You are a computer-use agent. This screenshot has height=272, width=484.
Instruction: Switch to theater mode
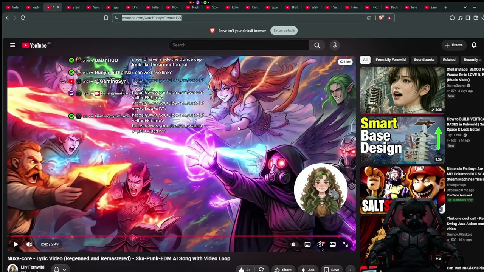(333, 244)
